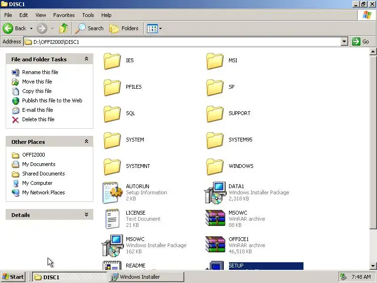Click the system tray network icon
This screenshot has height=283, width=377.
[344, 277]
